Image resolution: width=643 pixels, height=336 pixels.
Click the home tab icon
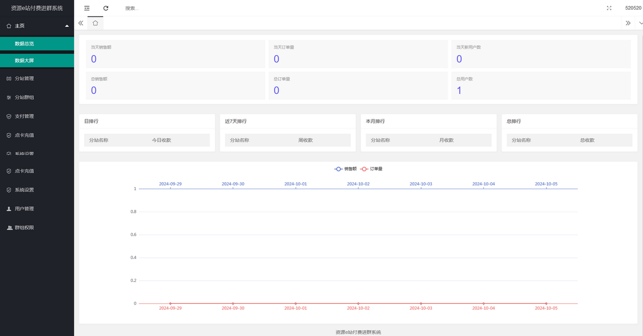coord(95,23)
